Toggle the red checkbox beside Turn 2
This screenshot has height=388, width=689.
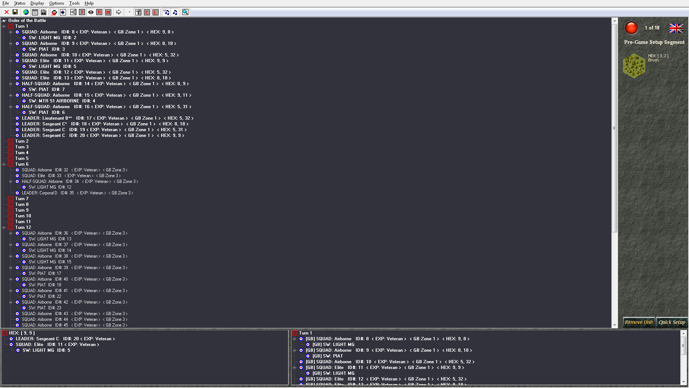(11, 141)
